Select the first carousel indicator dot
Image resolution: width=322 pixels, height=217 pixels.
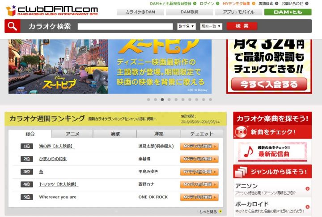pos(148,99)
